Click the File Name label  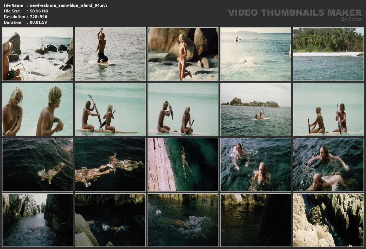(x=13, y=5)
